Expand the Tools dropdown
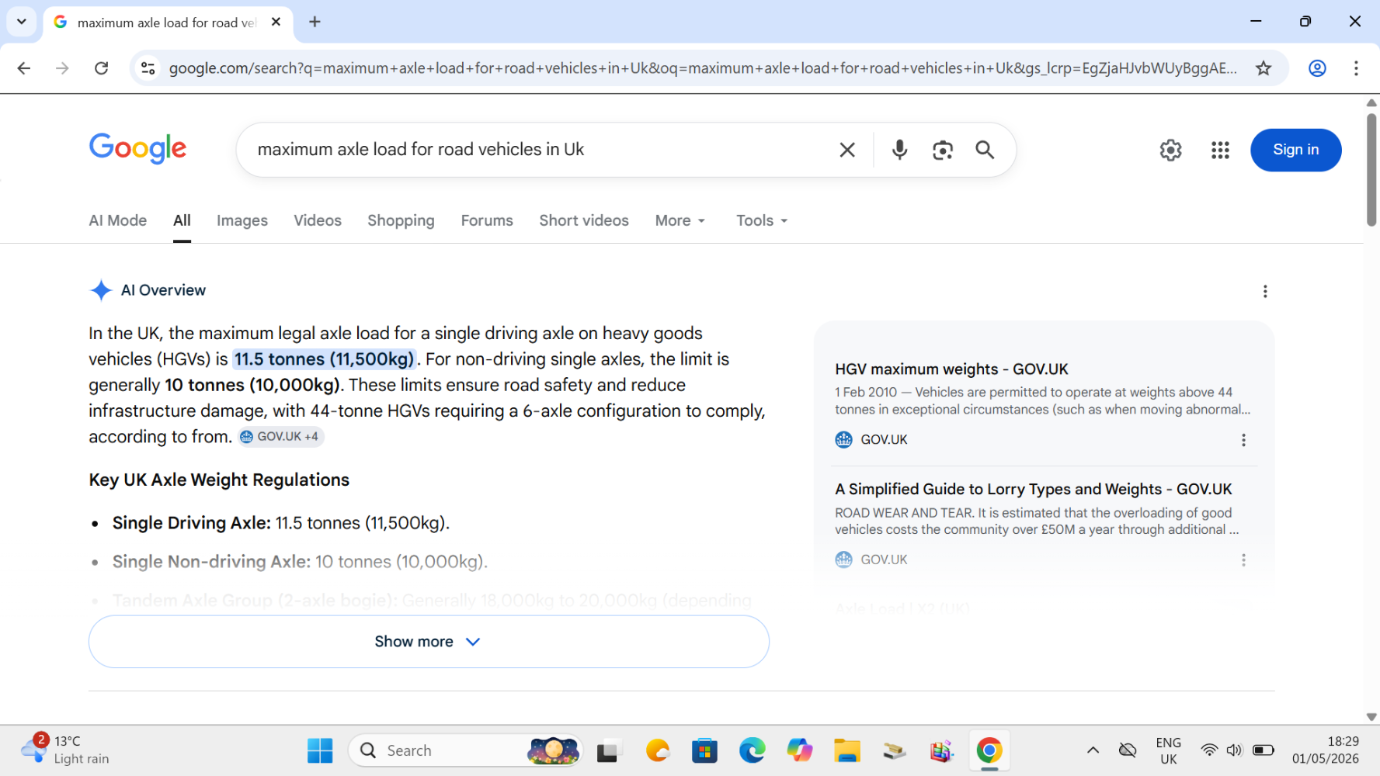 click(762, 220)
